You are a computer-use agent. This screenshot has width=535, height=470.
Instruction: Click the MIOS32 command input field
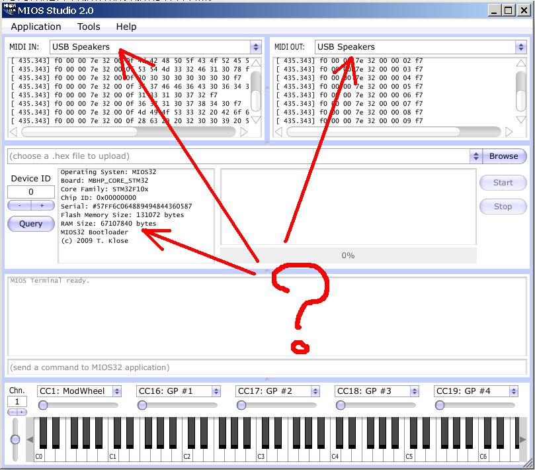click(x=267, y=367)
